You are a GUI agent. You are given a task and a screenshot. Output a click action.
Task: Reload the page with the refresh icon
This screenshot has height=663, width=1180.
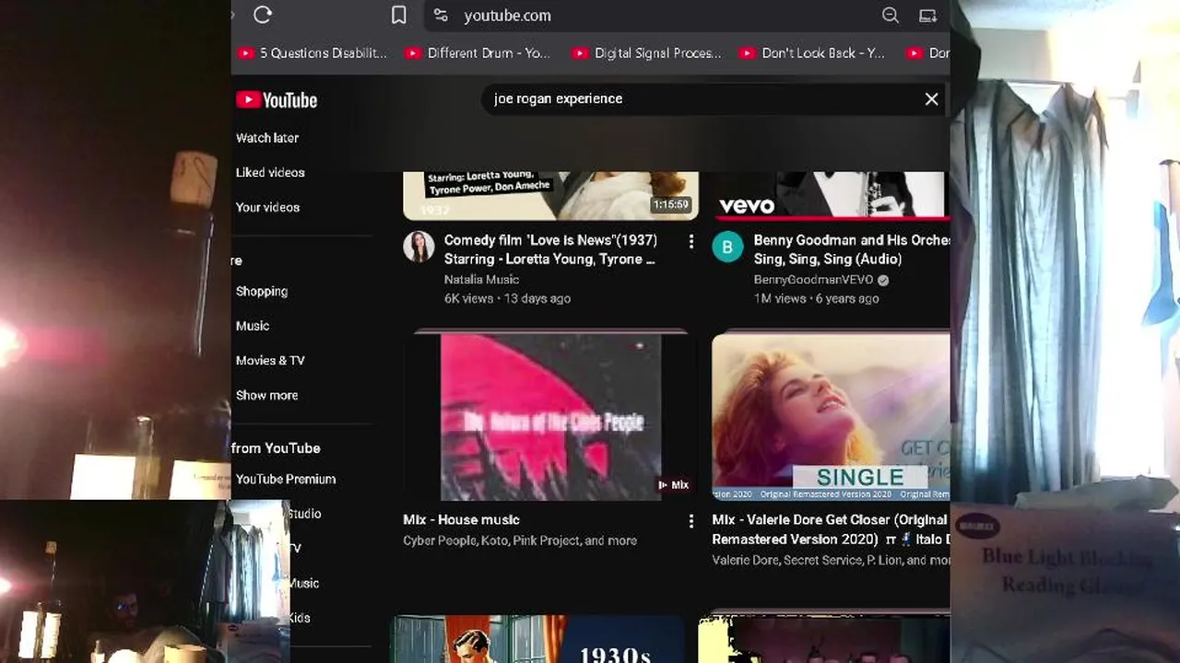[x=263, y=15]
